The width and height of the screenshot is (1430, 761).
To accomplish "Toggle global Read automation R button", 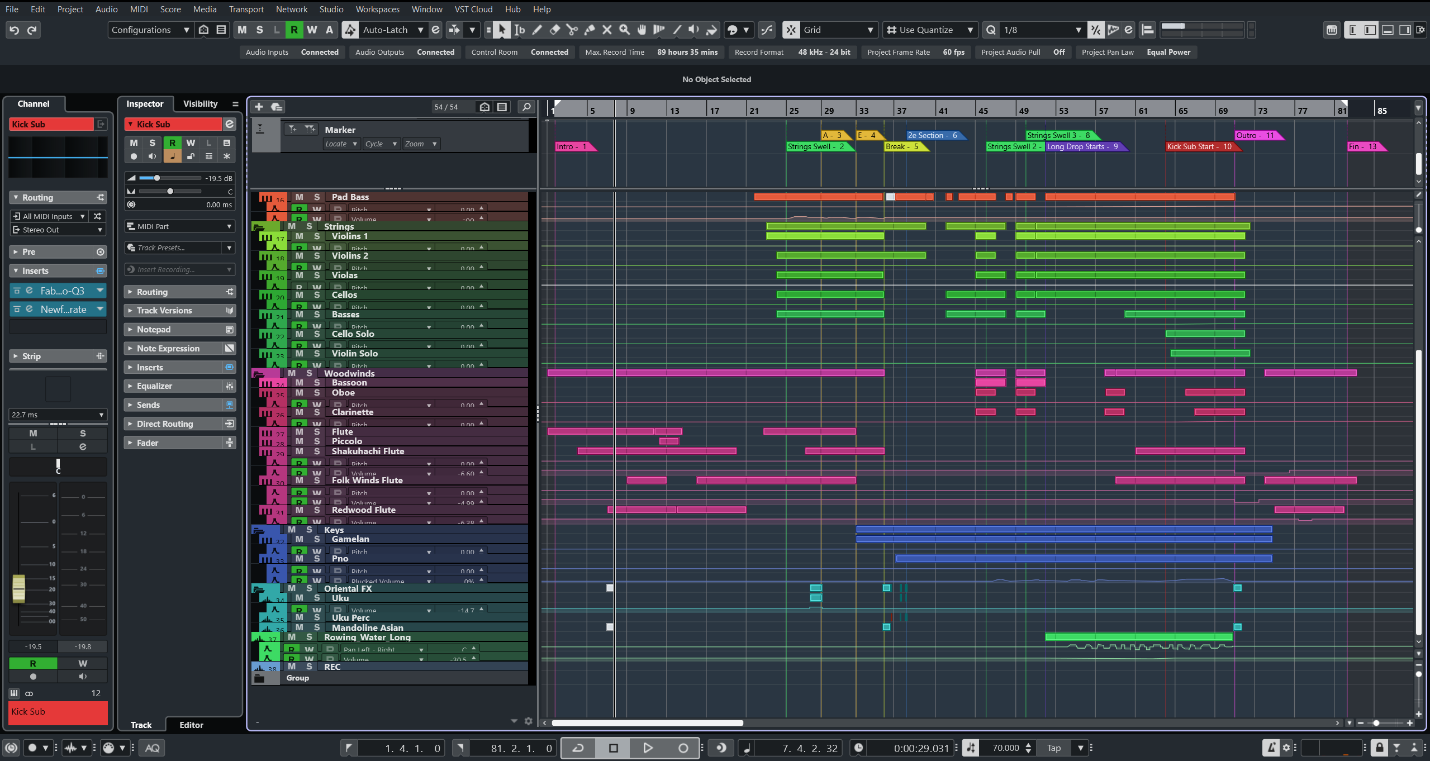I will 294,30.
